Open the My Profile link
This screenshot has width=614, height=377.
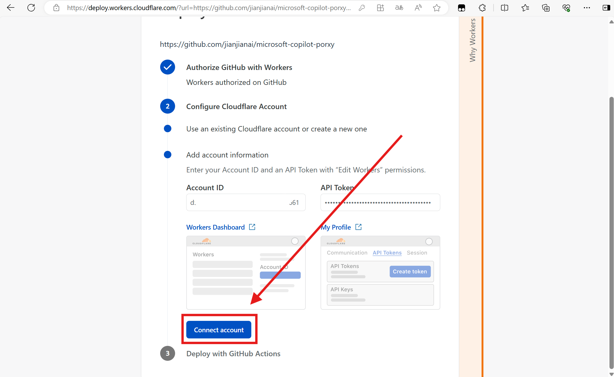(336, 227)
